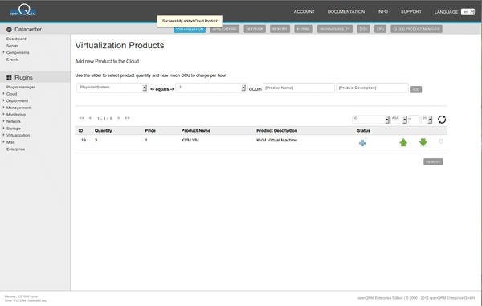Switch to the CPU tab
The image size is (482, 306).
pos(380,29)
